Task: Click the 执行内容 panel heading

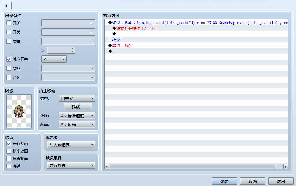Action: point(111,16)
